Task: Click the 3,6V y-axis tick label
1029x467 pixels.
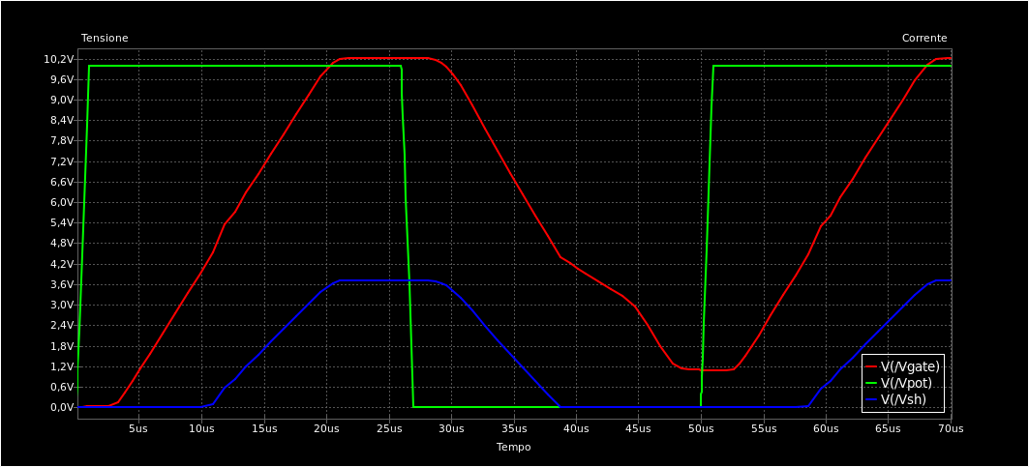Action: (62, 284)
